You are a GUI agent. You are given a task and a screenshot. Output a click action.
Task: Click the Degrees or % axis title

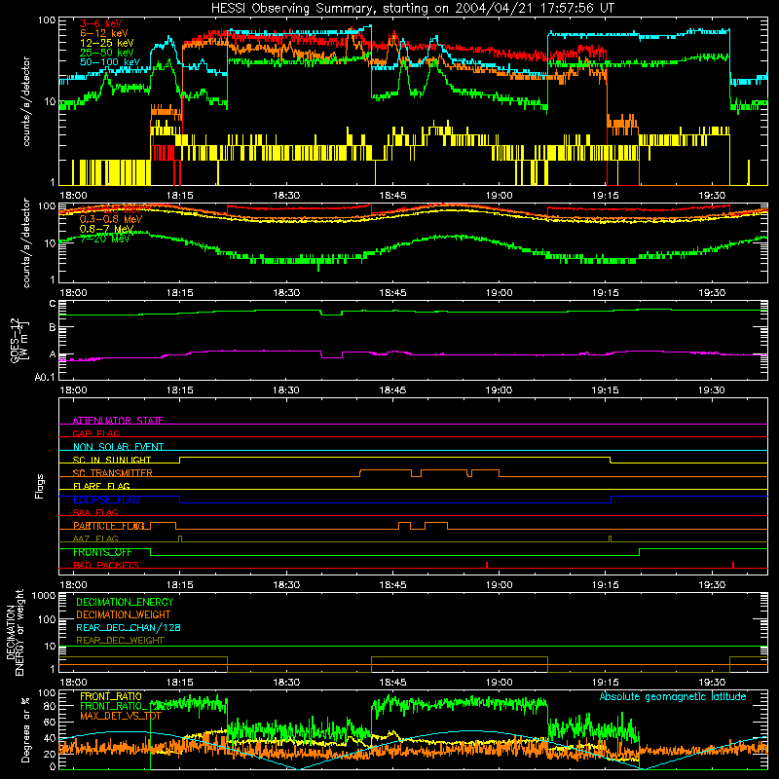25,730
